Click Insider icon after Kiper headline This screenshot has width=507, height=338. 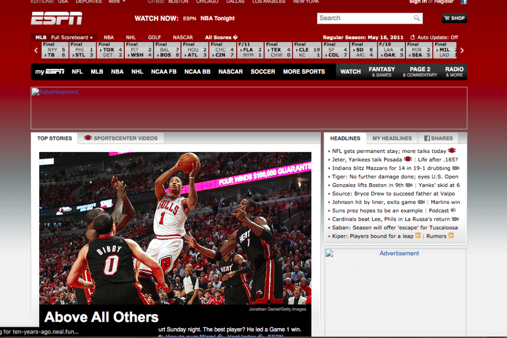[418, 236]
